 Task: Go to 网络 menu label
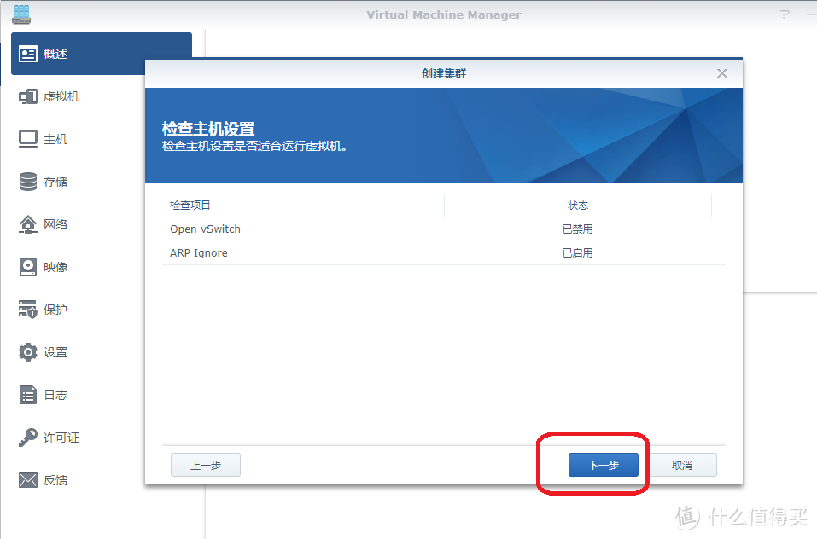[55, 224]
